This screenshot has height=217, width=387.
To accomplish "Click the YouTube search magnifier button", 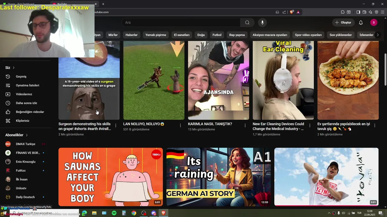I will [x=247, y=23].
